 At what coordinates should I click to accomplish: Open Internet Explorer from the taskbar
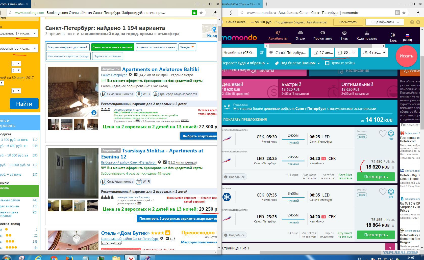[38, 258]
